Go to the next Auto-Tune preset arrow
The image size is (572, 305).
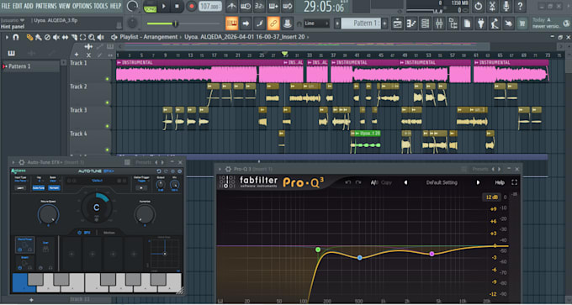[162, 162]
